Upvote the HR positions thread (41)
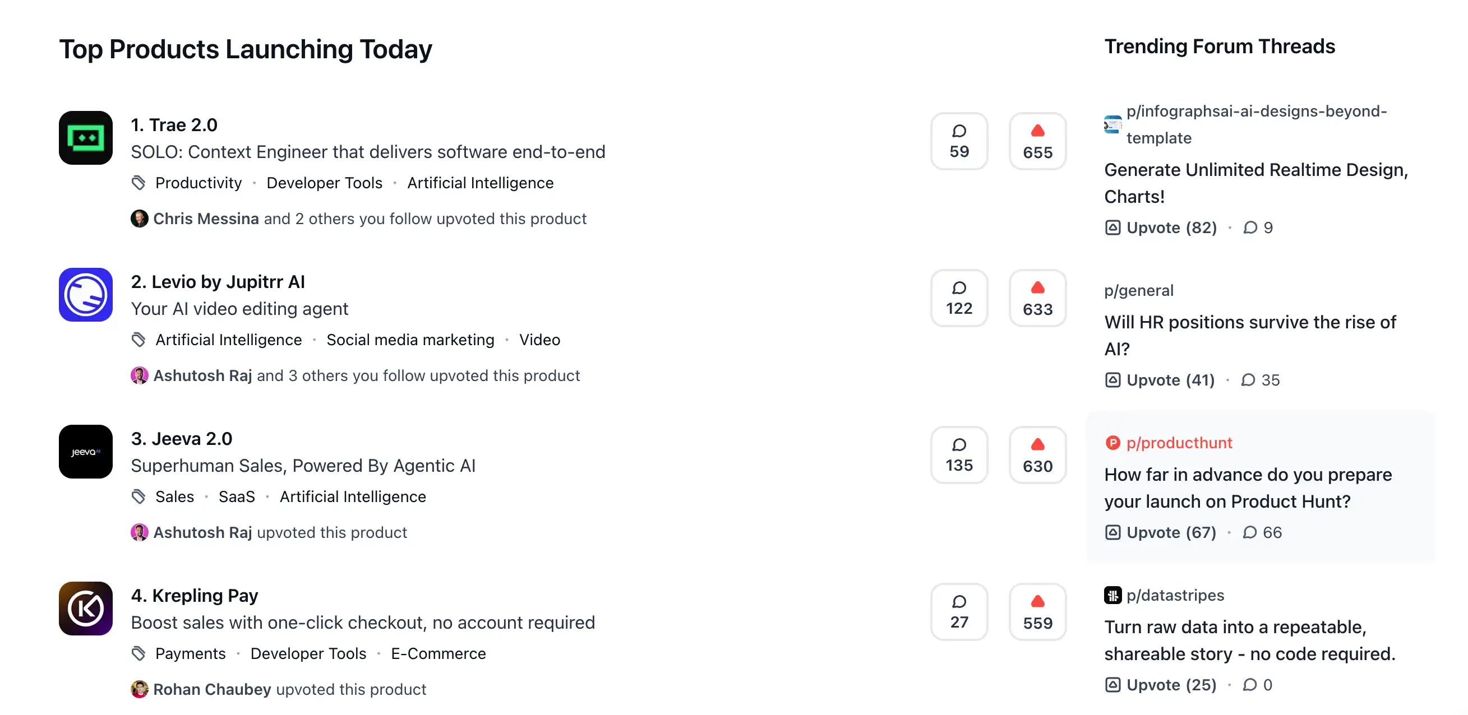Viewport: 1468px width, 715px height. [1159, 380]
